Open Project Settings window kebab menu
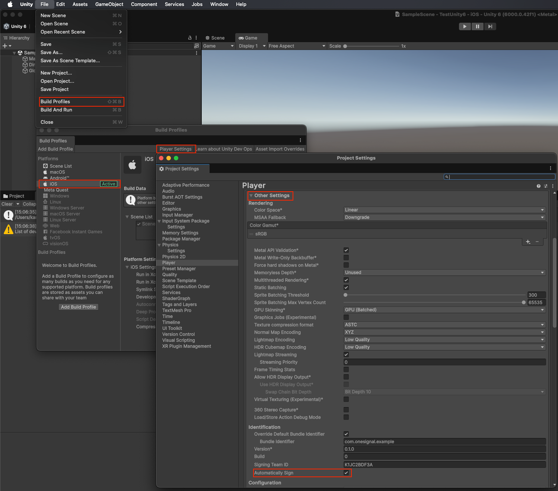Screen dimensions: 558x491 pos(551,168)
